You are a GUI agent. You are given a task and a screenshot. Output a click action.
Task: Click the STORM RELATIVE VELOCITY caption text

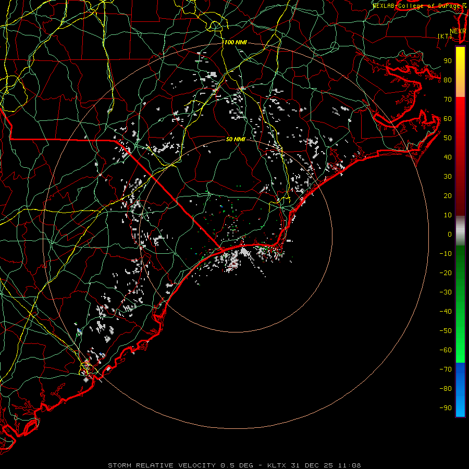pos(162,465)
